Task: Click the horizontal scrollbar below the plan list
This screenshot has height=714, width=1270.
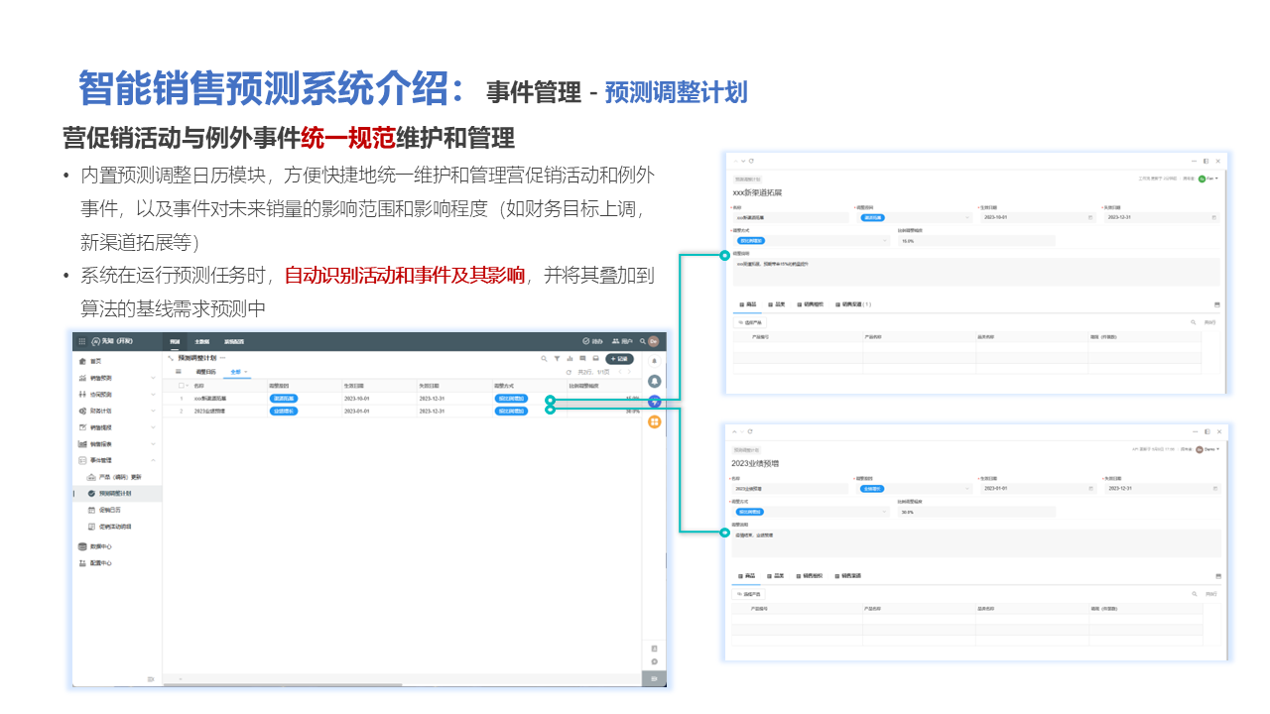Action: click(298, 684)
